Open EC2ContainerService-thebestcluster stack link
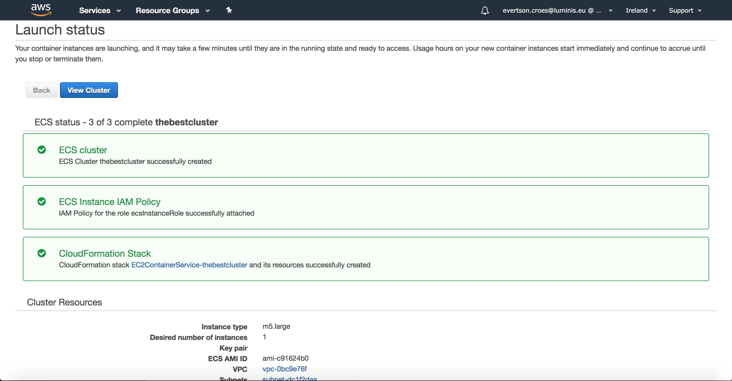Image resolution: width=732 pixels, height=381 pixels. (x=189, y=265)
